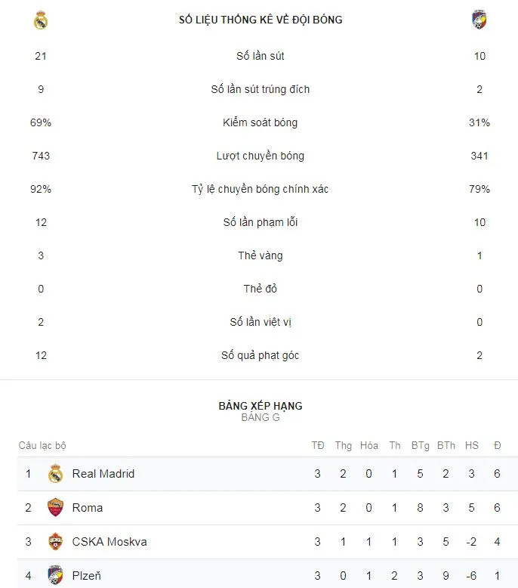Click the SỐ LIỆU THỐNG KÊ VỀ ĐỘI BÓNG title

tap(261, 20)
